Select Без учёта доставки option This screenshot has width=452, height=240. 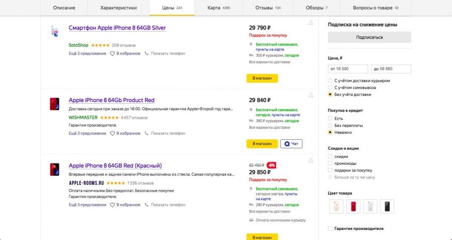click(330, 95)
